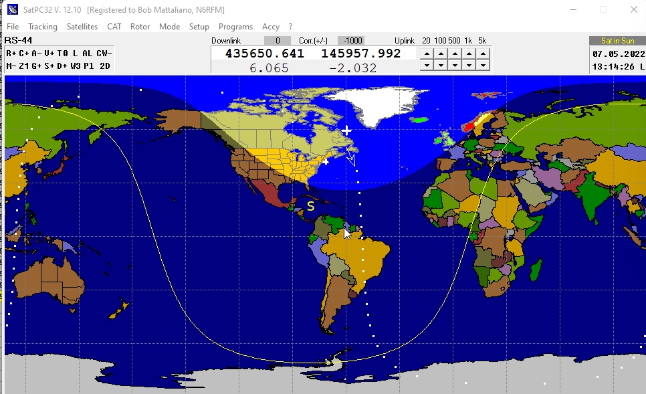Toggle the V+ setting
Screen dimensions: 646x394
pos(49,54)
